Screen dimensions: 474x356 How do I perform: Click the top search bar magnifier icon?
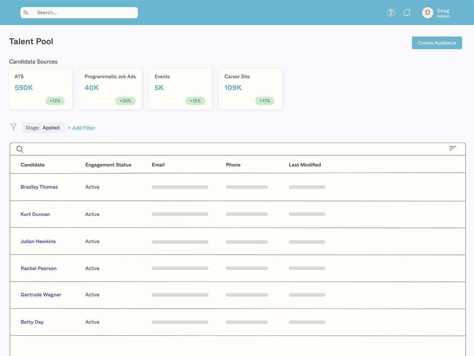pyautogui.click(x=26, y=13)
